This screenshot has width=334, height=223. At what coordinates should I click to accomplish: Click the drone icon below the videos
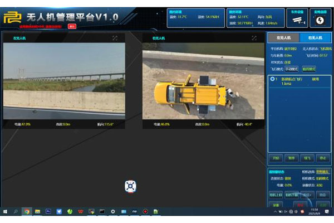coord(130,187)
